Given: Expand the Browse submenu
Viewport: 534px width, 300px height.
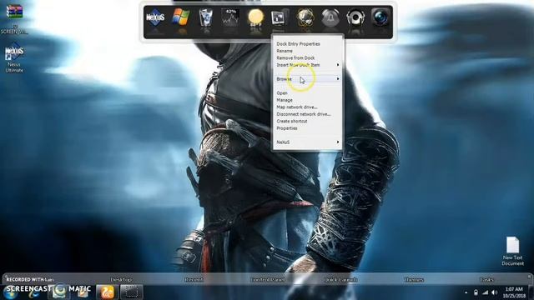Looking at the screenshot, I should point(307,79).
